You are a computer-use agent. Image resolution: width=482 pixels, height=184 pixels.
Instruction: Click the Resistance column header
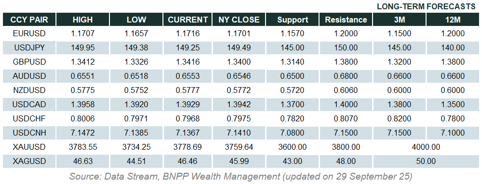[346, 20]
